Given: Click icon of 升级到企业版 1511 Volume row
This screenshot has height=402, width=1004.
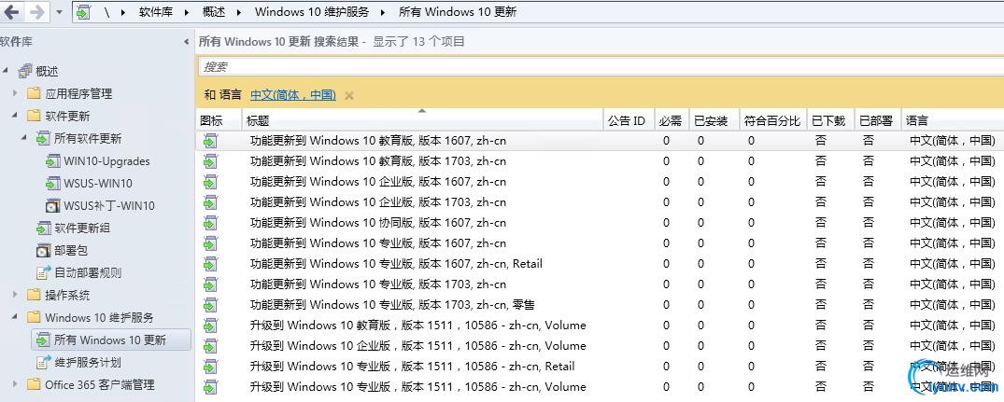Looking at the screenshot, I should [x=211, y=346].
